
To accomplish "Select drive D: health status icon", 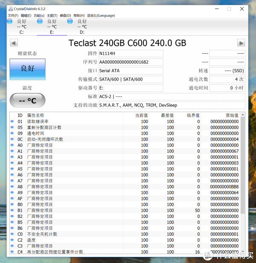I will pyautogui.click(x=70, y=21).
